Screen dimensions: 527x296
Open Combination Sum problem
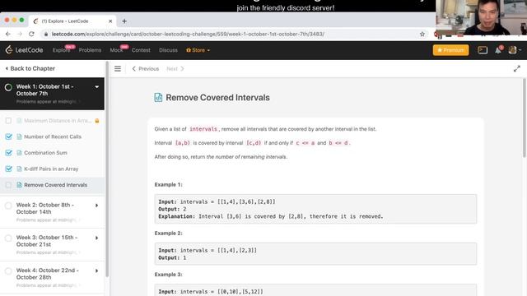[x=45, y=153]
